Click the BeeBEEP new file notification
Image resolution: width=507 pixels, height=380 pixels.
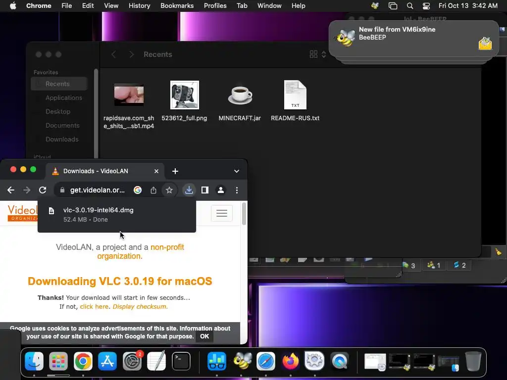(x=413, y=39)
